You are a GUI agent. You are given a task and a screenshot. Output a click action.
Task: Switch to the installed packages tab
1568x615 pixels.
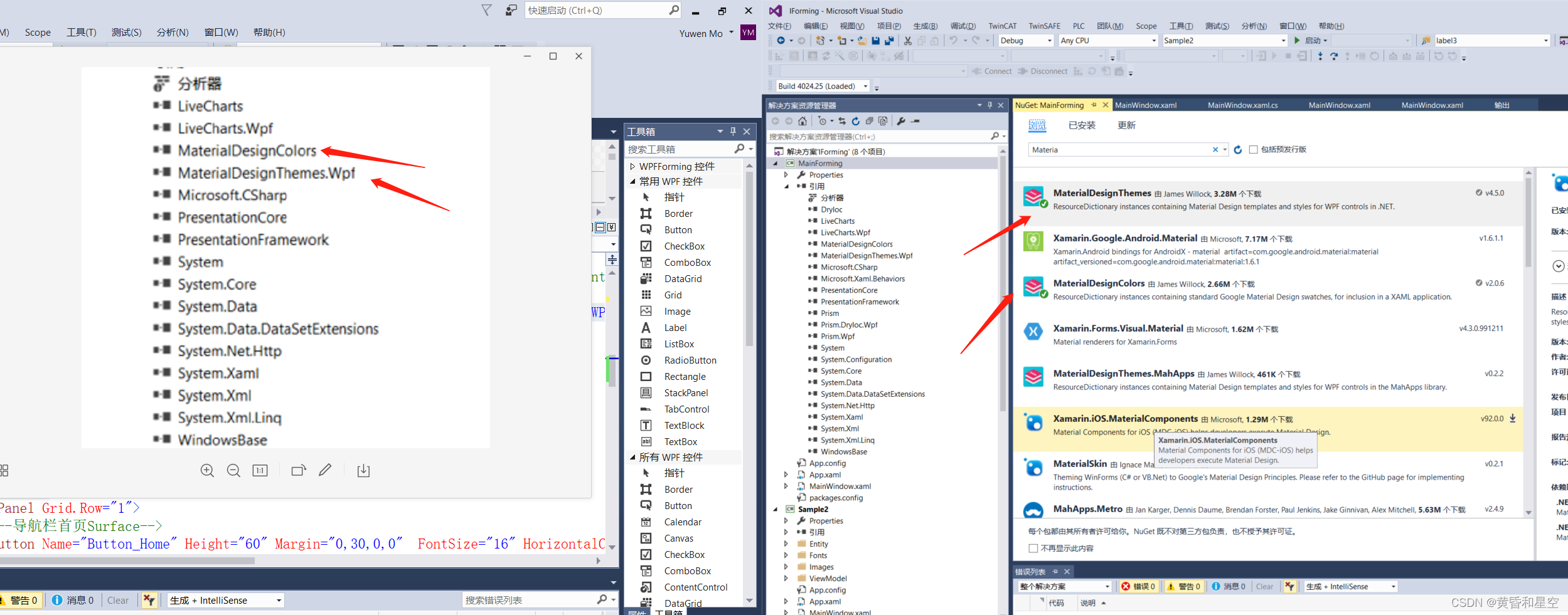(x=1082, y=125)
